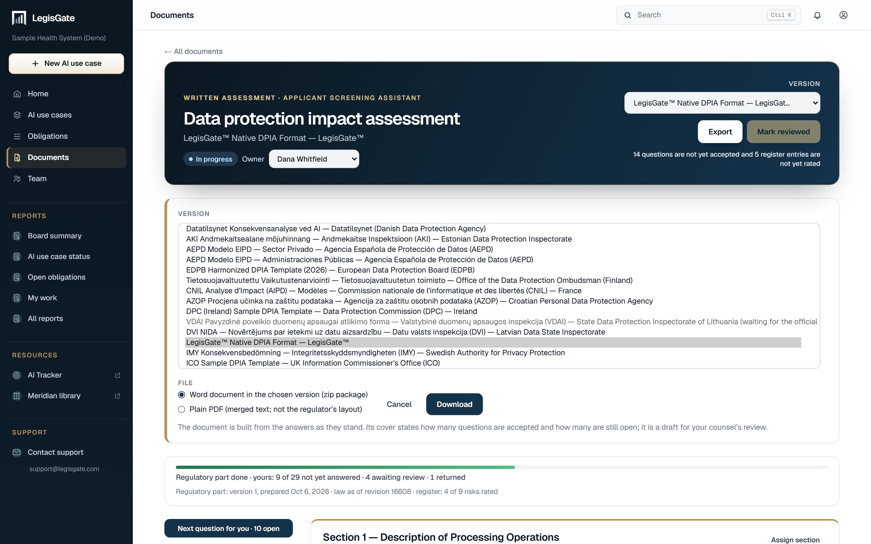The width and height of the screenshot is (871, 544).
Task: Click the Open obligations report icon
Action: coord(17,277)
